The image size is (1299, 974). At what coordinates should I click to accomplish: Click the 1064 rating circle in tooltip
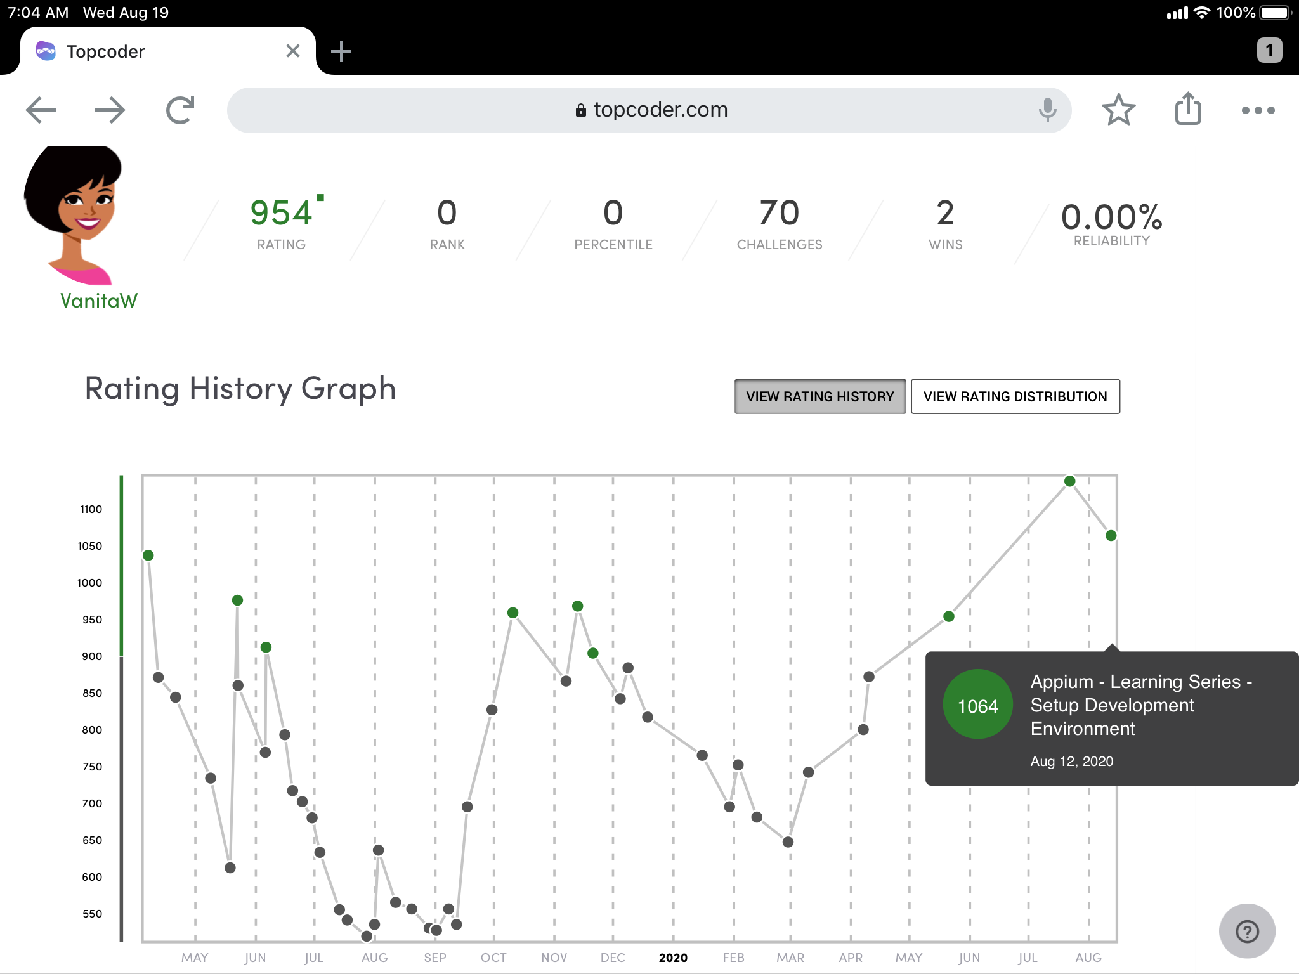(x=977, y=705)
